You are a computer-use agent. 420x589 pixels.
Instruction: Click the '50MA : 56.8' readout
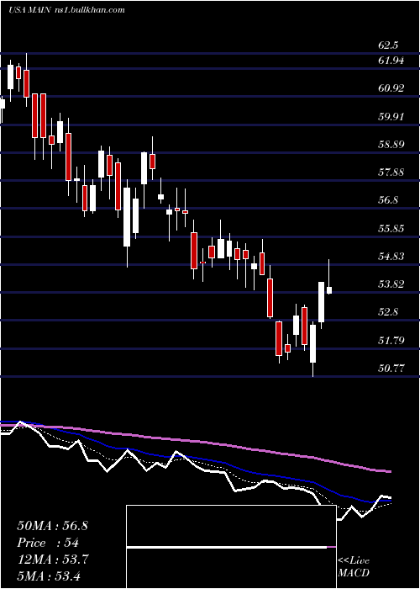click(52, 526)
